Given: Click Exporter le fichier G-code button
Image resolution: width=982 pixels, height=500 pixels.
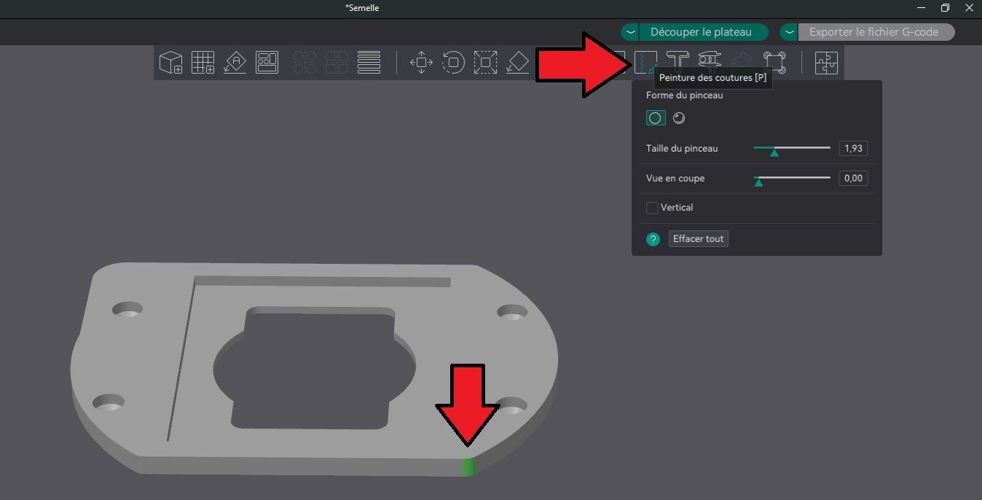Looking at the screenshot, I should pyautogui.click(x=876, y=32).
